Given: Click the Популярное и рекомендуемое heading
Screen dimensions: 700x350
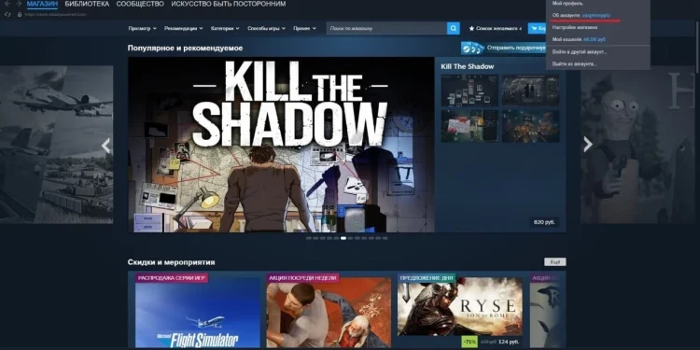Looking at the screenshot, I should 186,49.
